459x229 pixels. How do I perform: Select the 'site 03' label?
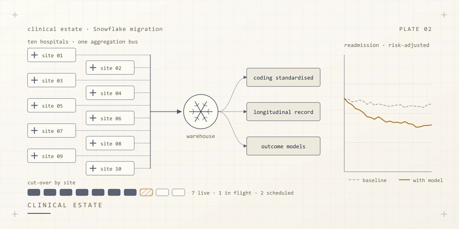click(x=52, y=81)
